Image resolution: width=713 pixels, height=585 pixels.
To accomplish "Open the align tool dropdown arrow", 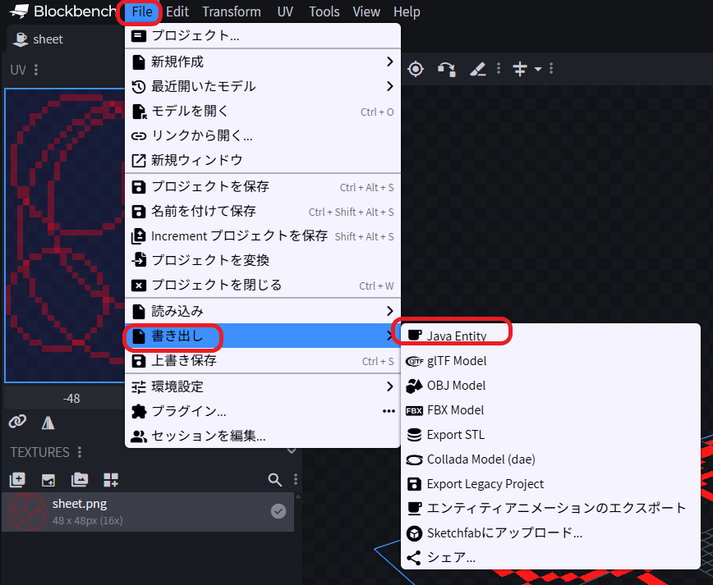I will (538, 70).
